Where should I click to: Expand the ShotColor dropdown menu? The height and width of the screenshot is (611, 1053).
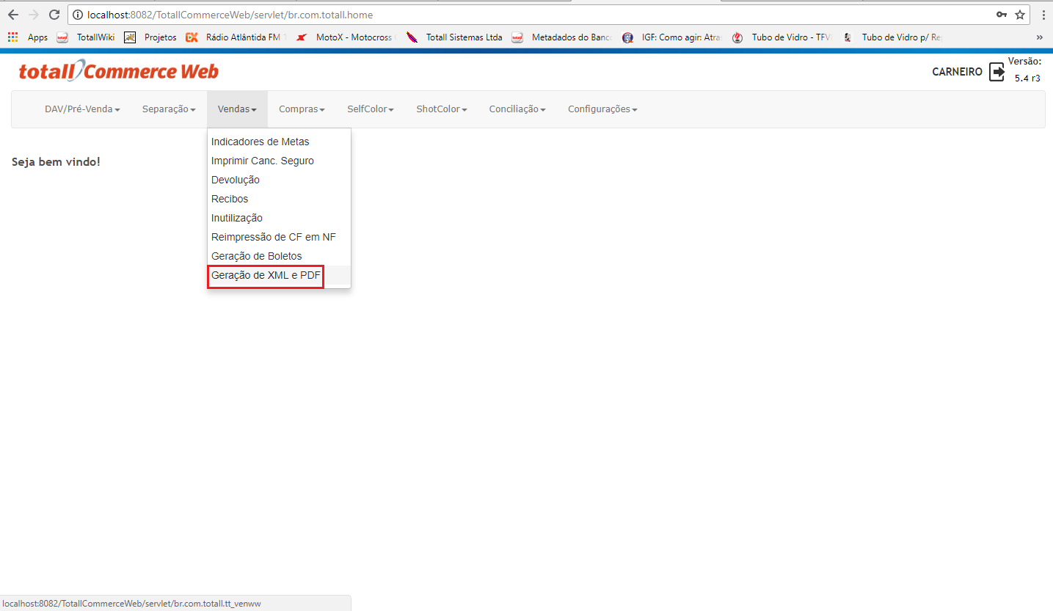tap(442, 109)
